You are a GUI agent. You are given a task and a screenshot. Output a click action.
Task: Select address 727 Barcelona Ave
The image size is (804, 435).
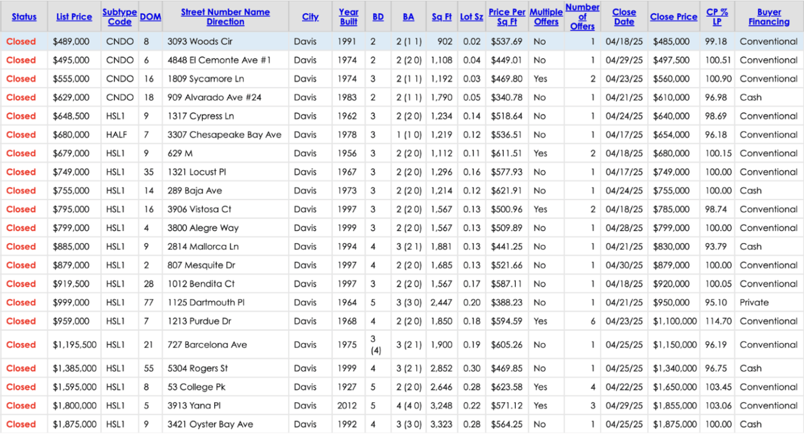207,345
